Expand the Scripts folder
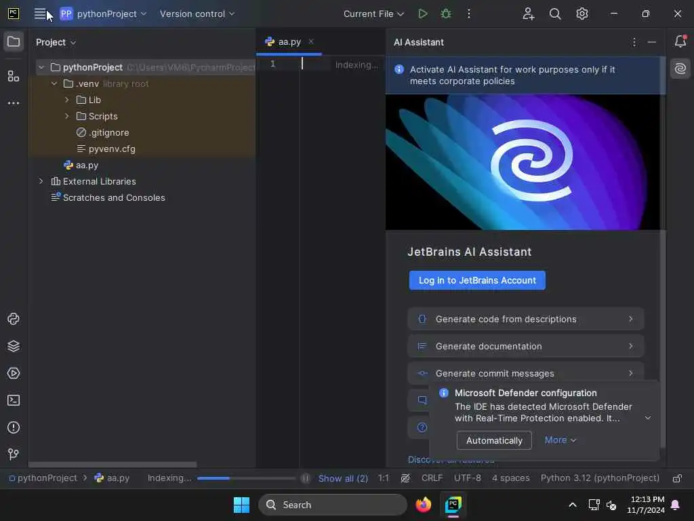Viewport: 694px width, 521px height. tap(67, 116)
